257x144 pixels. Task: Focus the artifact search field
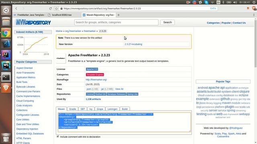(116, 22)
